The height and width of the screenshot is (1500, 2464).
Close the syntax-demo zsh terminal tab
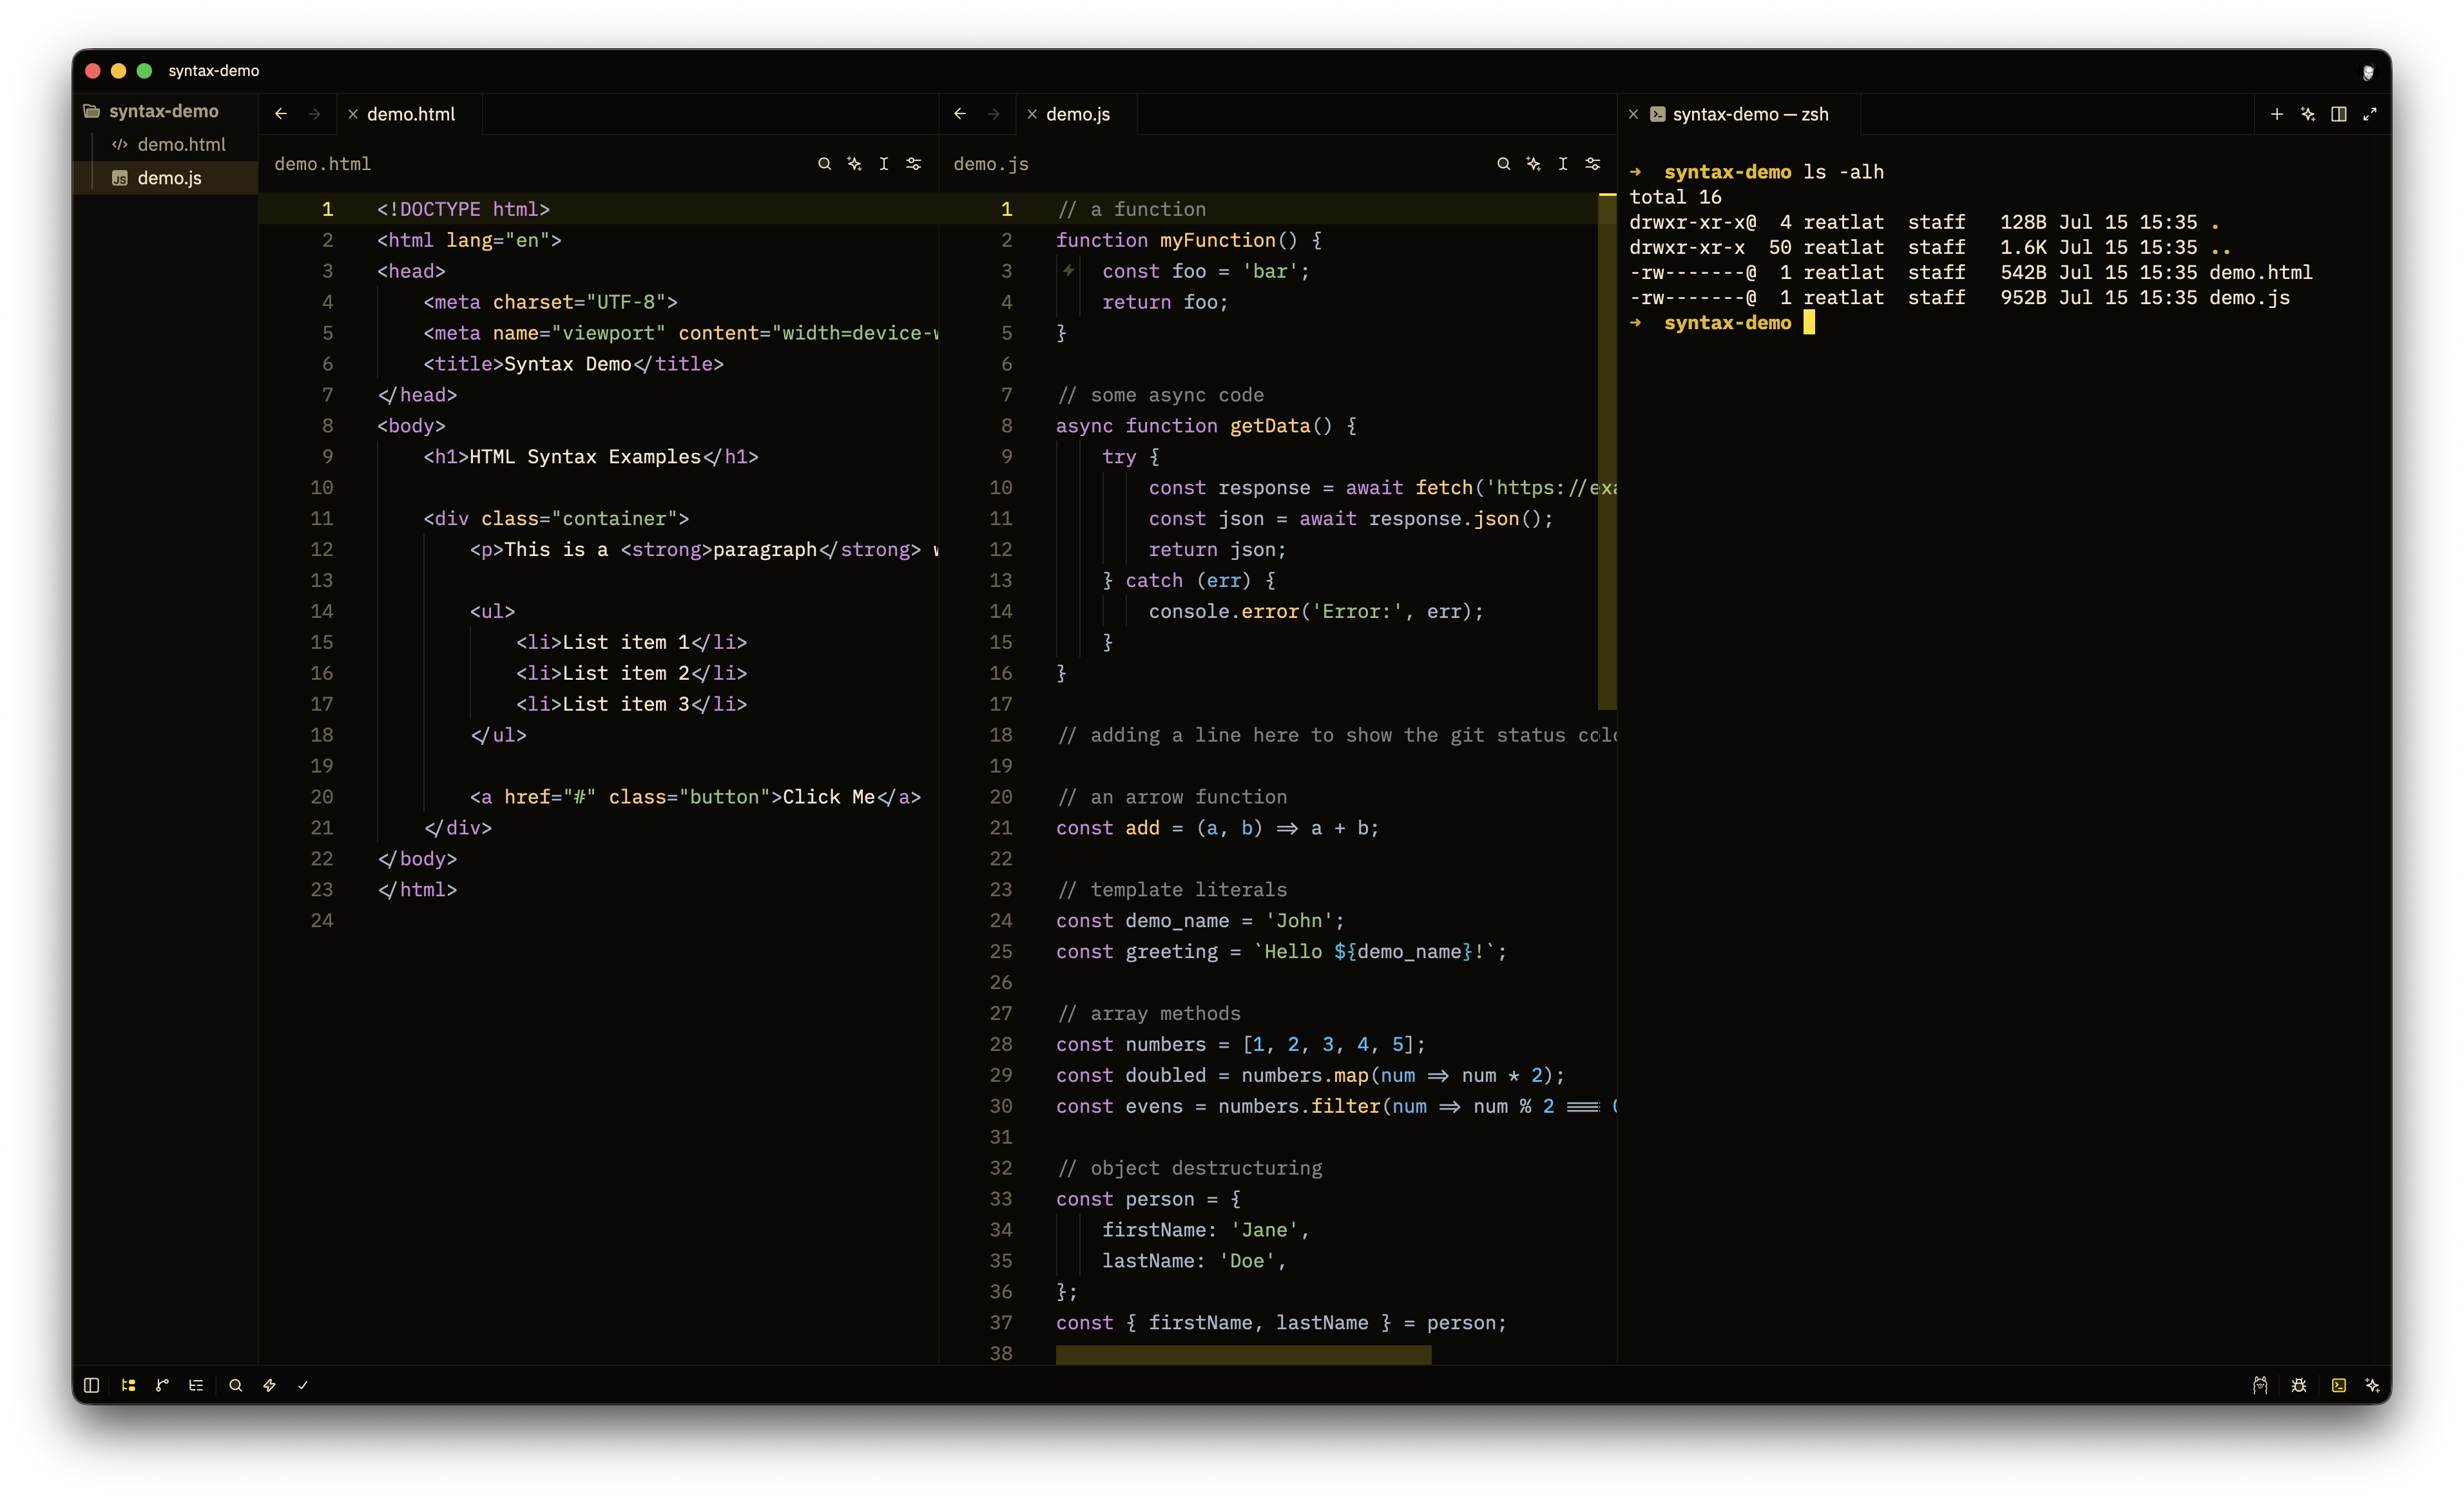[1633, 114]
